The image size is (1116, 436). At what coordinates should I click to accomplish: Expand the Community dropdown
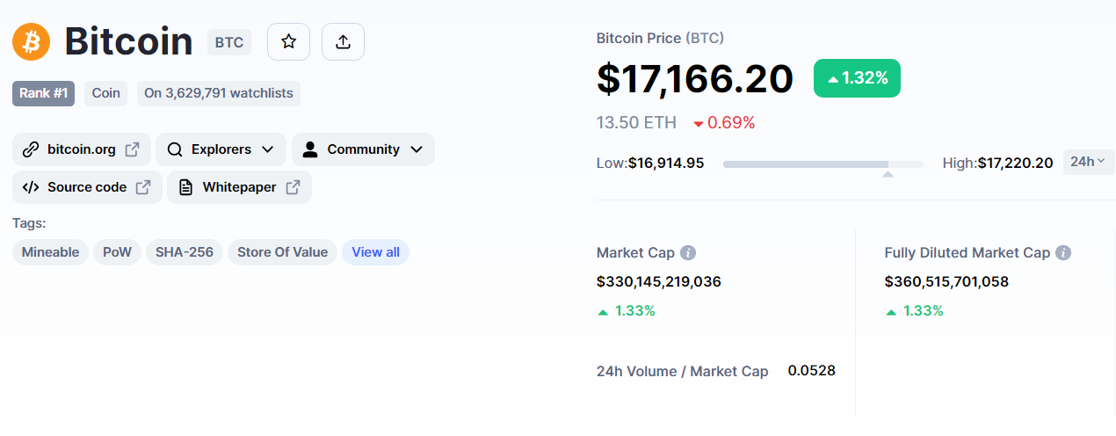[x=363, y=149]
